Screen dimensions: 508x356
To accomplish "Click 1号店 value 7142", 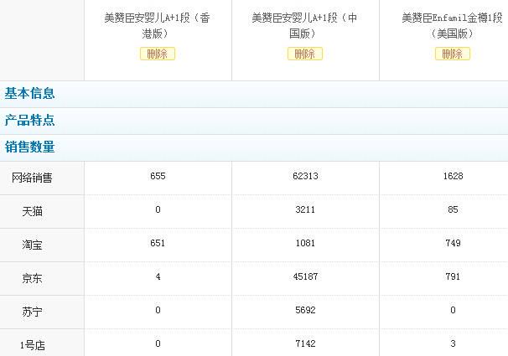I will click(x=305, y=343).
